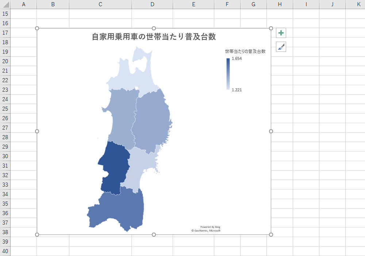
Task: Select row 39 header
Action: pos(5,241)
